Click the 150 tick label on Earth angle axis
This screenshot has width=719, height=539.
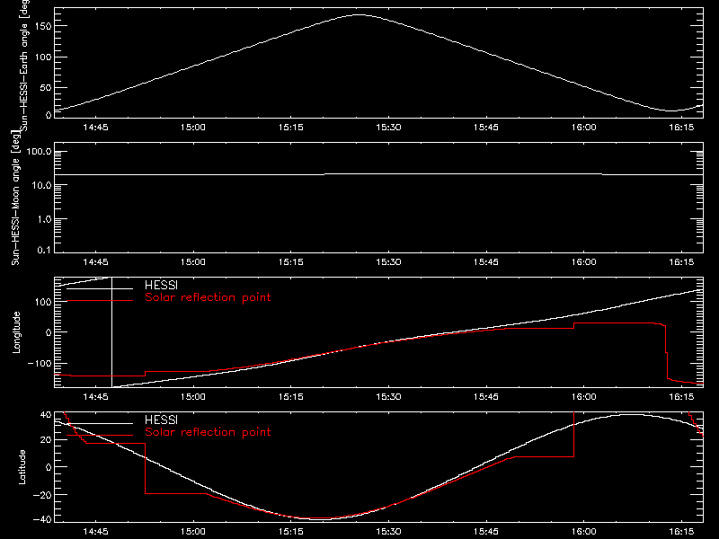tap(43, 26)
